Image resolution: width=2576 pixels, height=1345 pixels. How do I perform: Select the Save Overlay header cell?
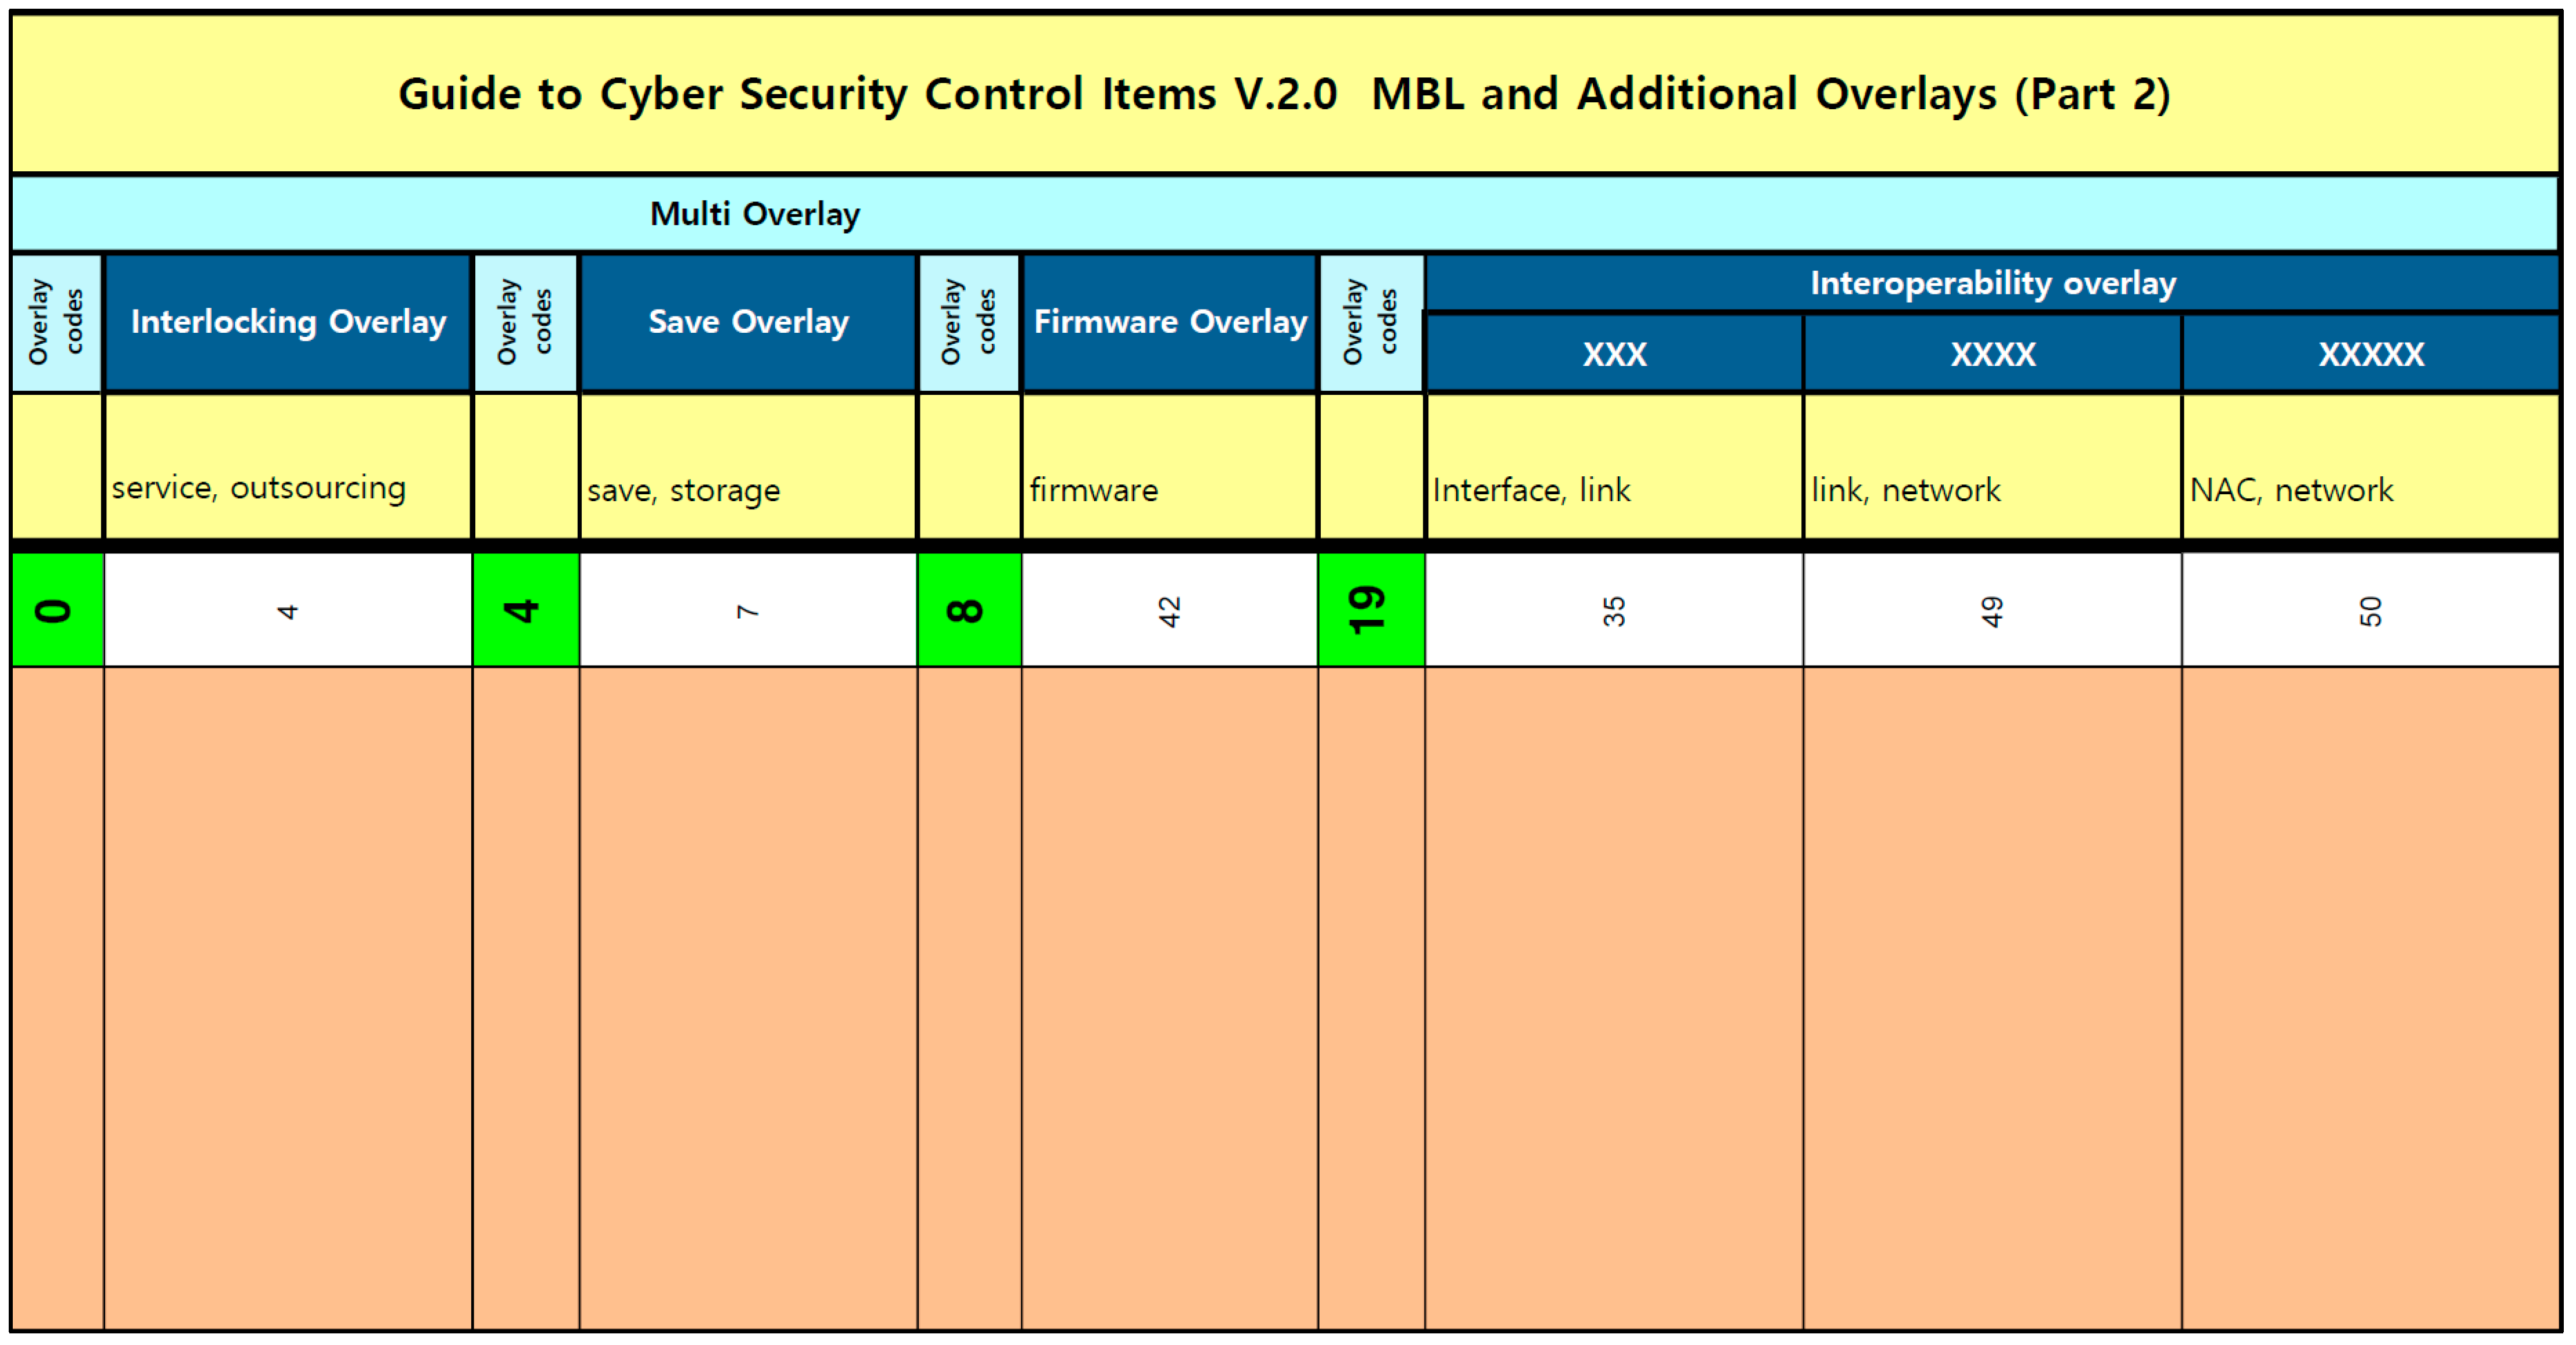tap(748, 322)
